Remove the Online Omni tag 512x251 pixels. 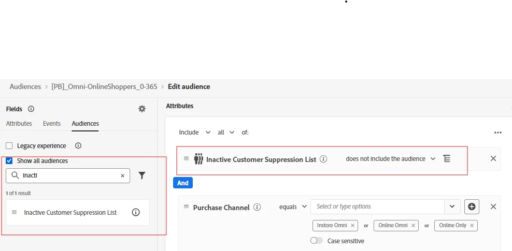(x=413, y=226)
